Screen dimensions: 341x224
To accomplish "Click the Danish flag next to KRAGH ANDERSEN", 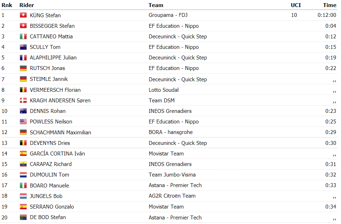I will click(x=23, y=101).
